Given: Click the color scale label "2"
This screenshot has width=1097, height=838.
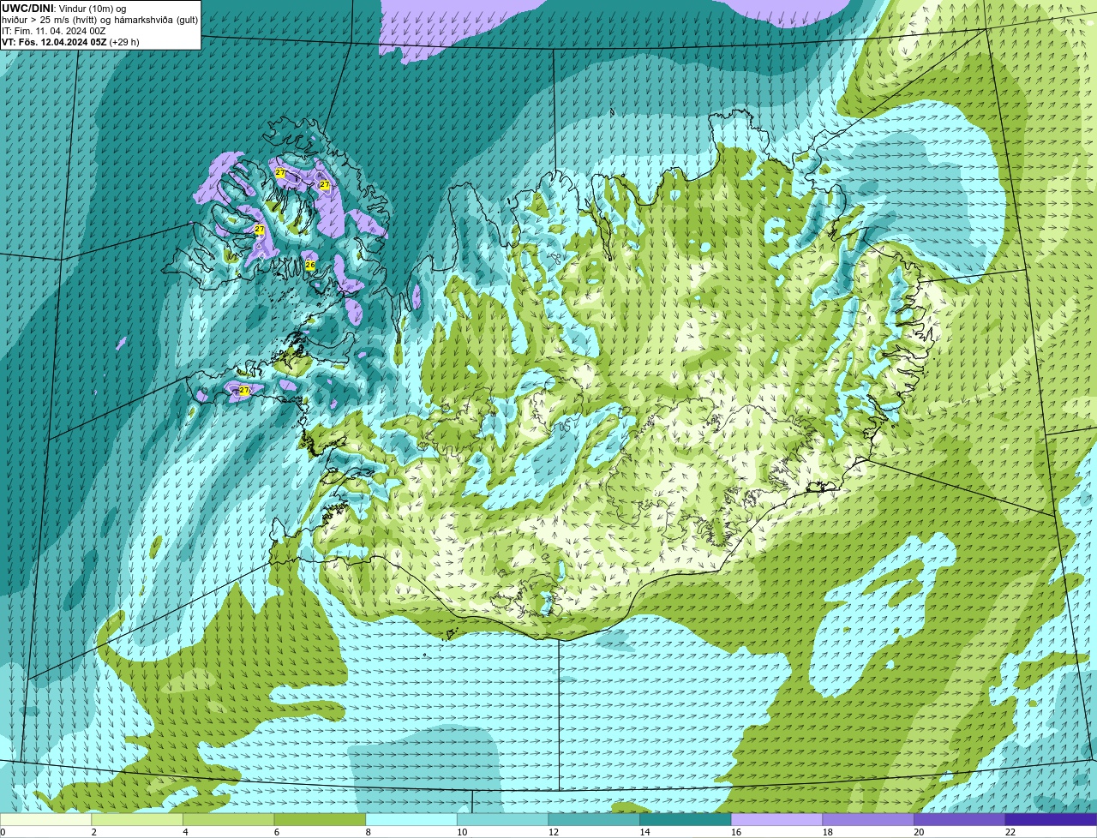Looking at the screenshot, I should pos(93,832).
